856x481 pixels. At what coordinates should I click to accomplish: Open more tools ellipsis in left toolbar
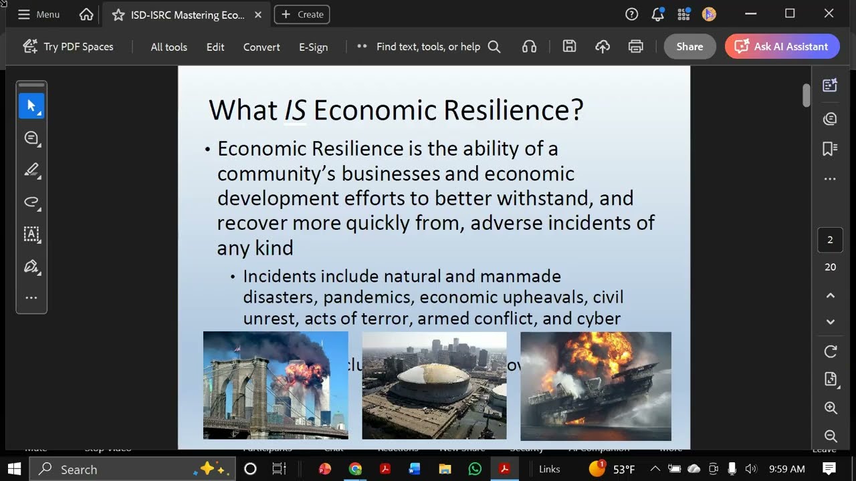point(31,298)
